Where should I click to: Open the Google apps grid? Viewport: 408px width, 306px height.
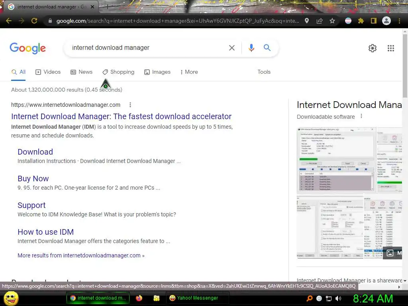click(x=390, y=48)
